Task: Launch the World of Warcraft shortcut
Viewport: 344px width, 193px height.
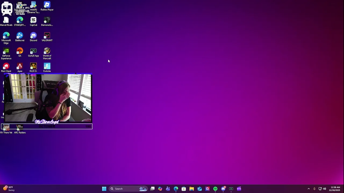Action: click(47, 54)
